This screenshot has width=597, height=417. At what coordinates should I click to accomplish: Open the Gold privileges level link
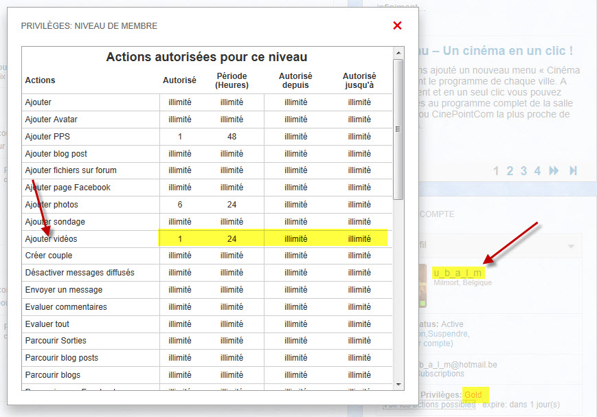473,395
